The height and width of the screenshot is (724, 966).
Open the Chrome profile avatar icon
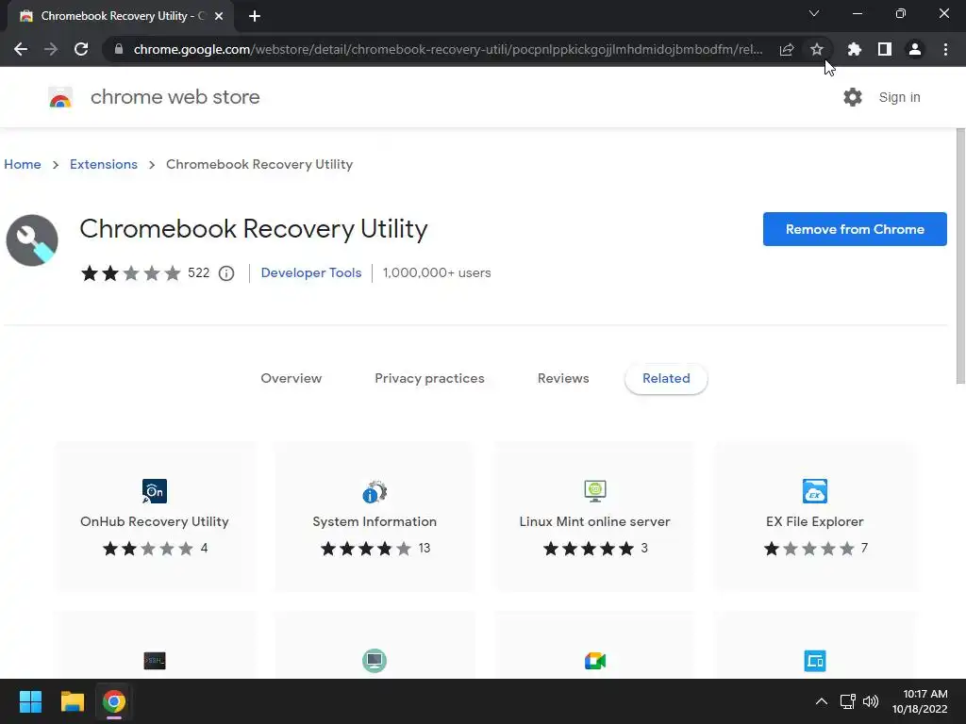tap(915, 49)
